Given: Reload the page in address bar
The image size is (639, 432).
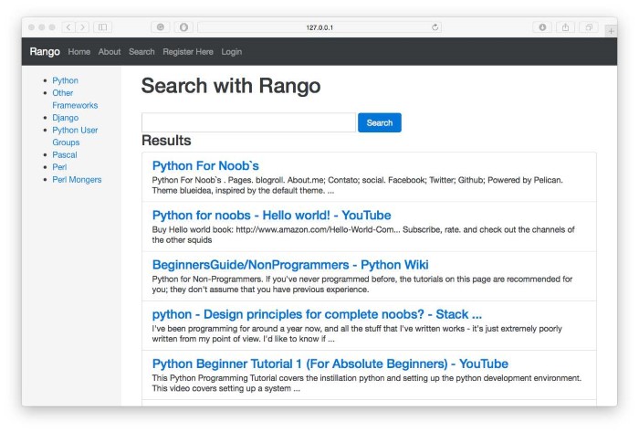Looking at the screenshot, I should pos(435,27).
